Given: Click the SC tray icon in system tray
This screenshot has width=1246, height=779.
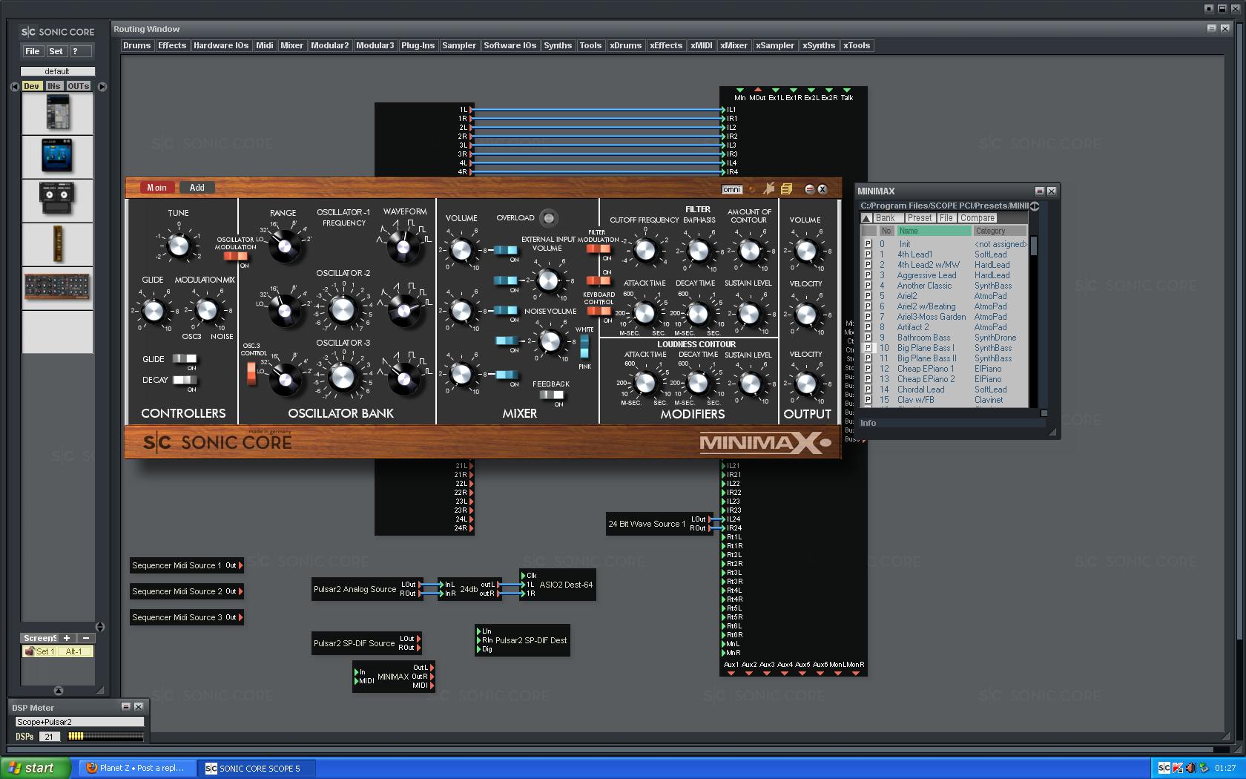Looking at the screenshot, I should pos(1164,768).
